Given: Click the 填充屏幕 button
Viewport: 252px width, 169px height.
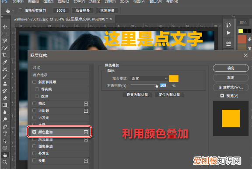Looking at the screenshot, I should (107, 10).
